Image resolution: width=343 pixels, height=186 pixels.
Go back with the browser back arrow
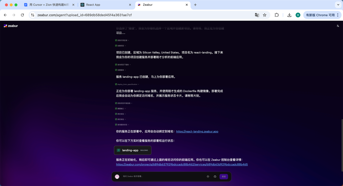pos(5,15)
